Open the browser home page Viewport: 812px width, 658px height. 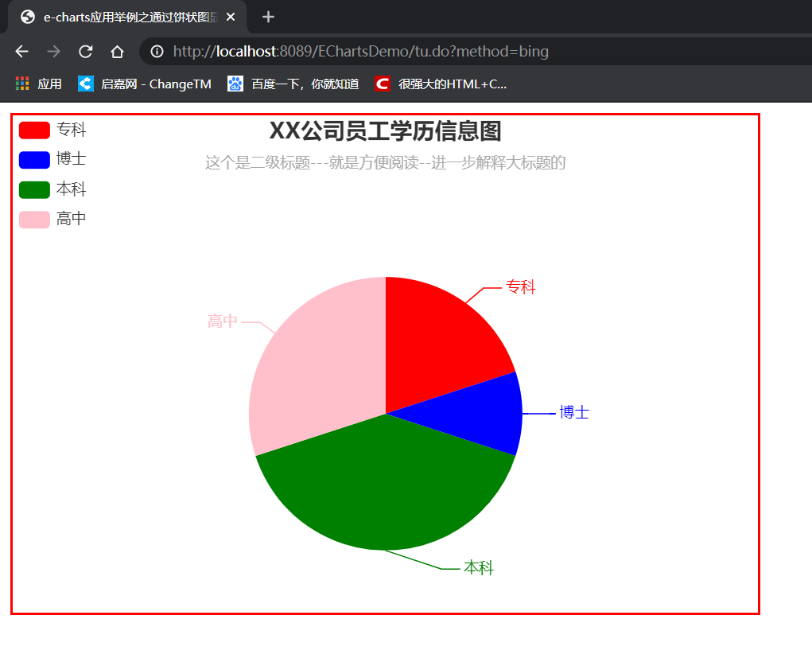pos(116,51)
